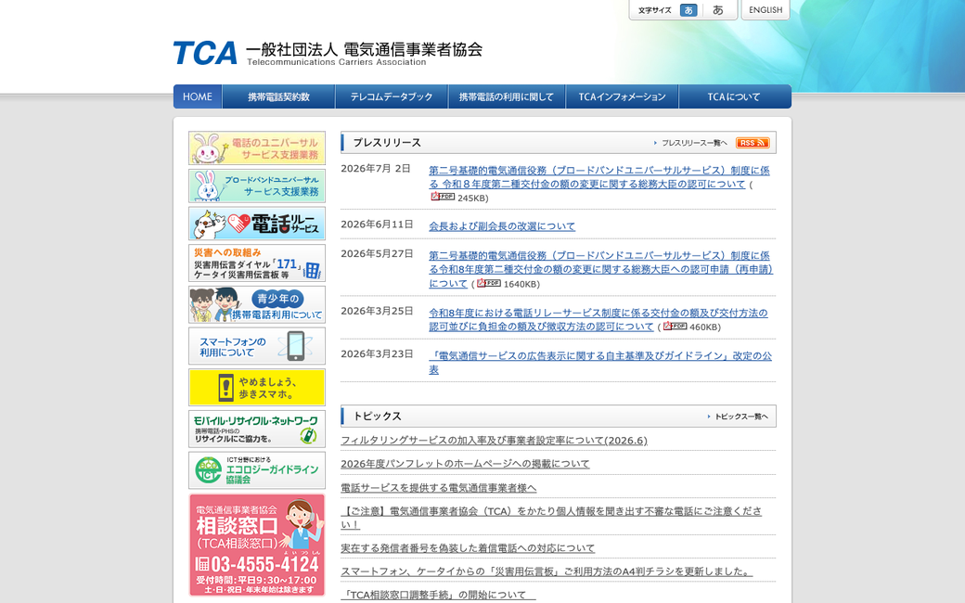965x603 pixels.
Task: Open 2026年度パンフレット topic link
Action: [465, 464]
